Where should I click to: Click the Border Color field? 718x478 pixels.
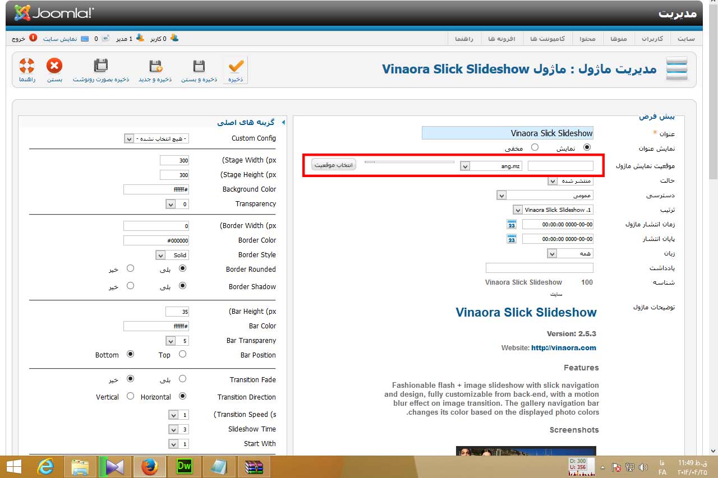pyautogui.click(x=157, y=240)
